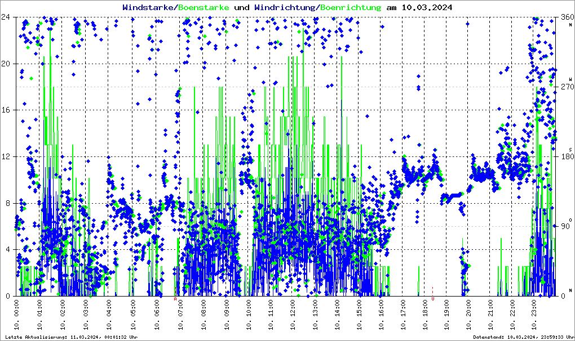The image size is (575, 341).
Task: Click the red sunset marker 'U' on time axis
Action: pos(432,299)
